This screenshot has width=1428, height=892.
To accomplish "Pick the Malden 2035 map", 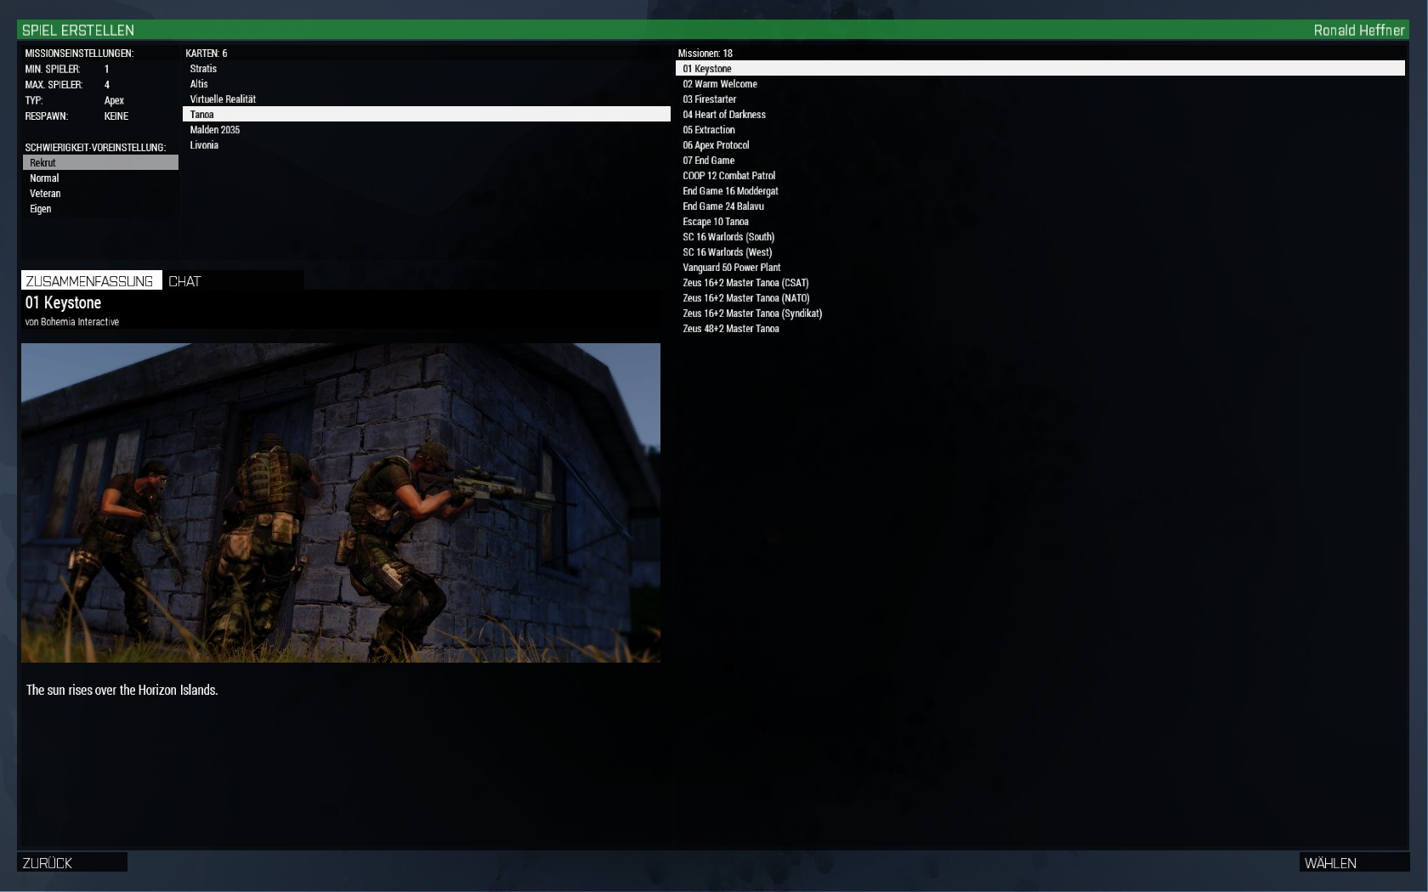I will click(x=426, y=130).
